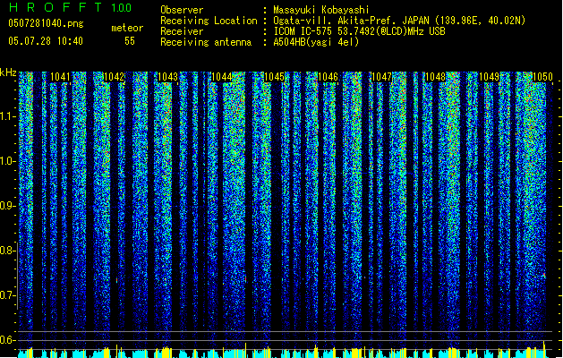Select the filename 0507281040.png
This screenshot has width=563, height=358.
pyautogui.click(x=46, y=23)
